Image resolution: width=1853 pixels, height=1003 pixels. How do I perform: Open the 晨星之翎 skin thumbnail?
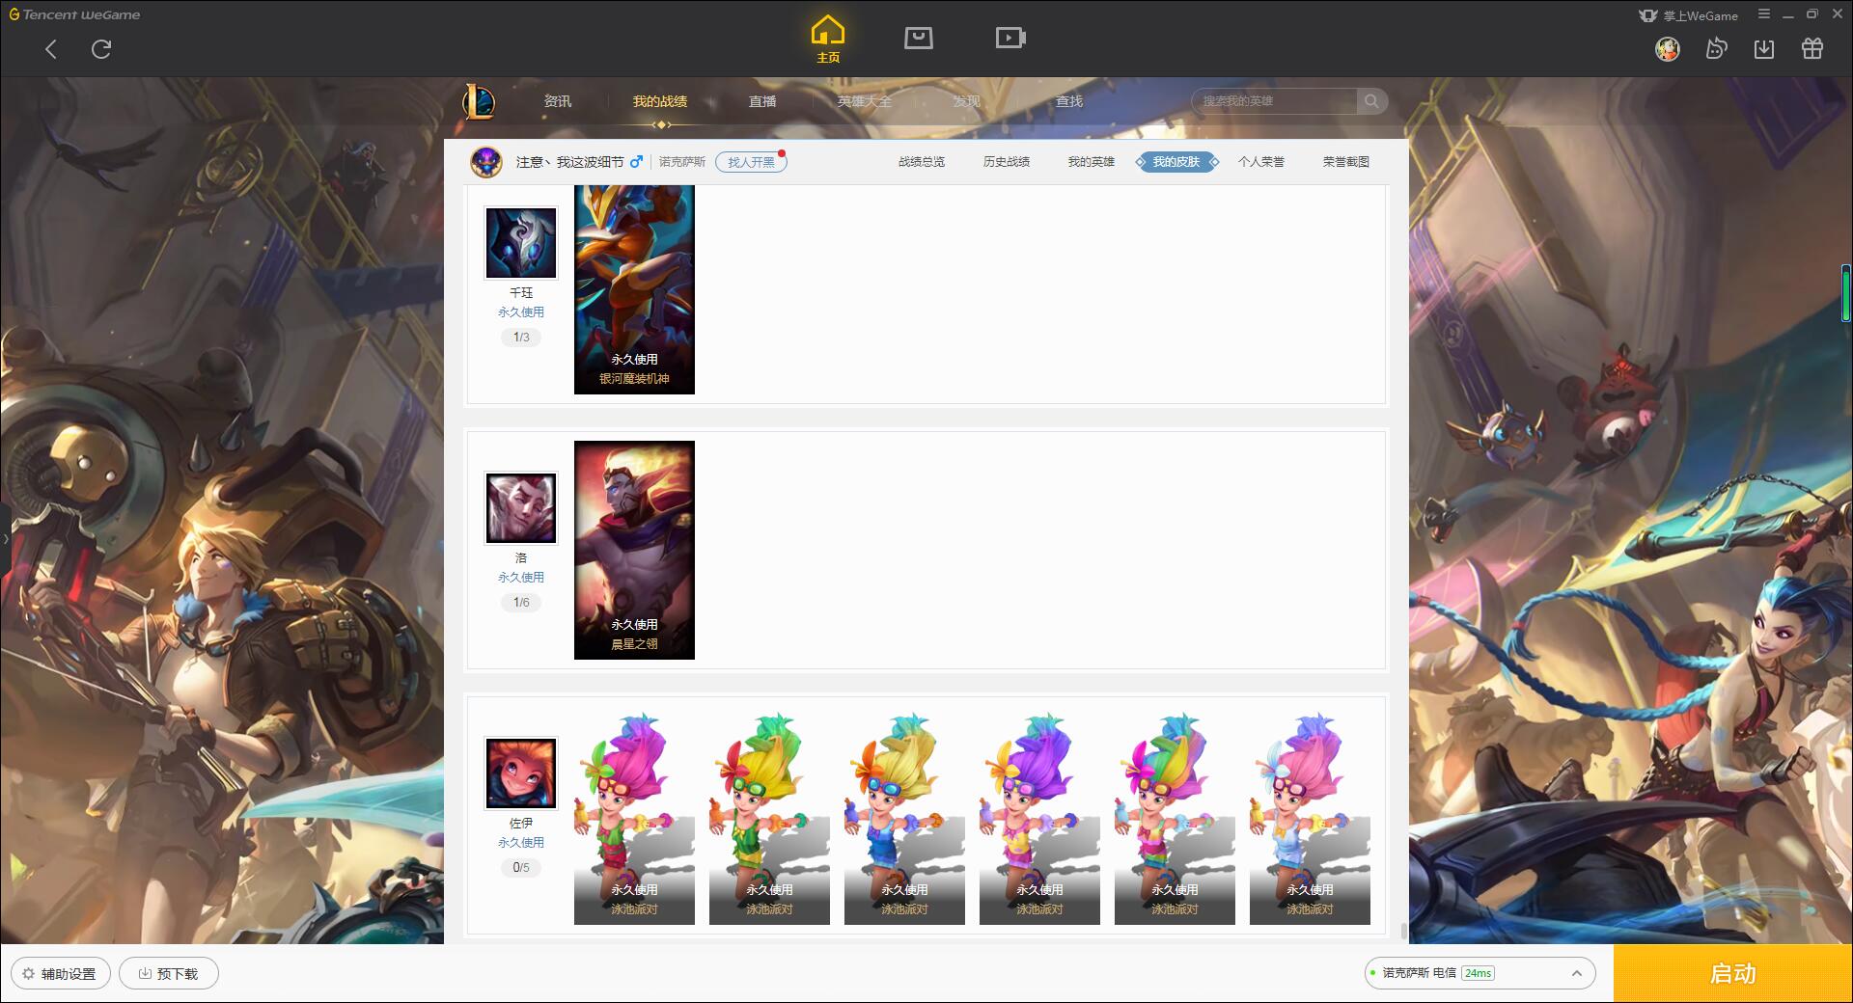pyautogui.click(x=634, y=550)
